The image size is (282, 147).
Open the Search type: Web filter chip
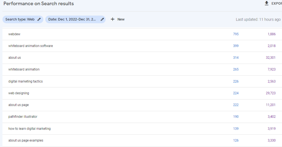[20, 19]
